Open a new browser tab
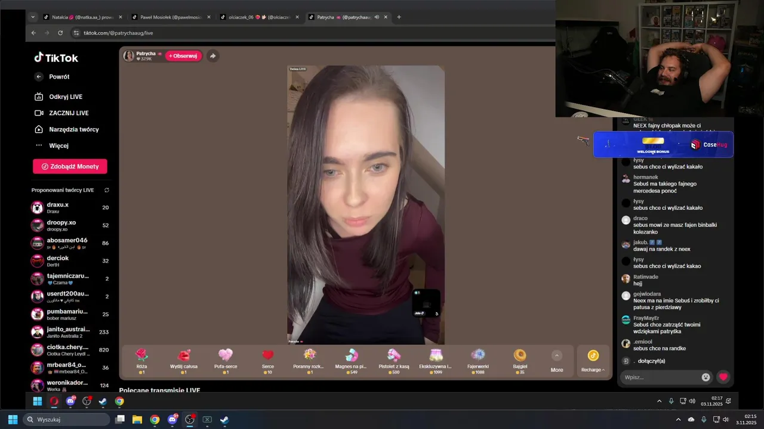This screenshot has width=764, height=429. (399, 17)
